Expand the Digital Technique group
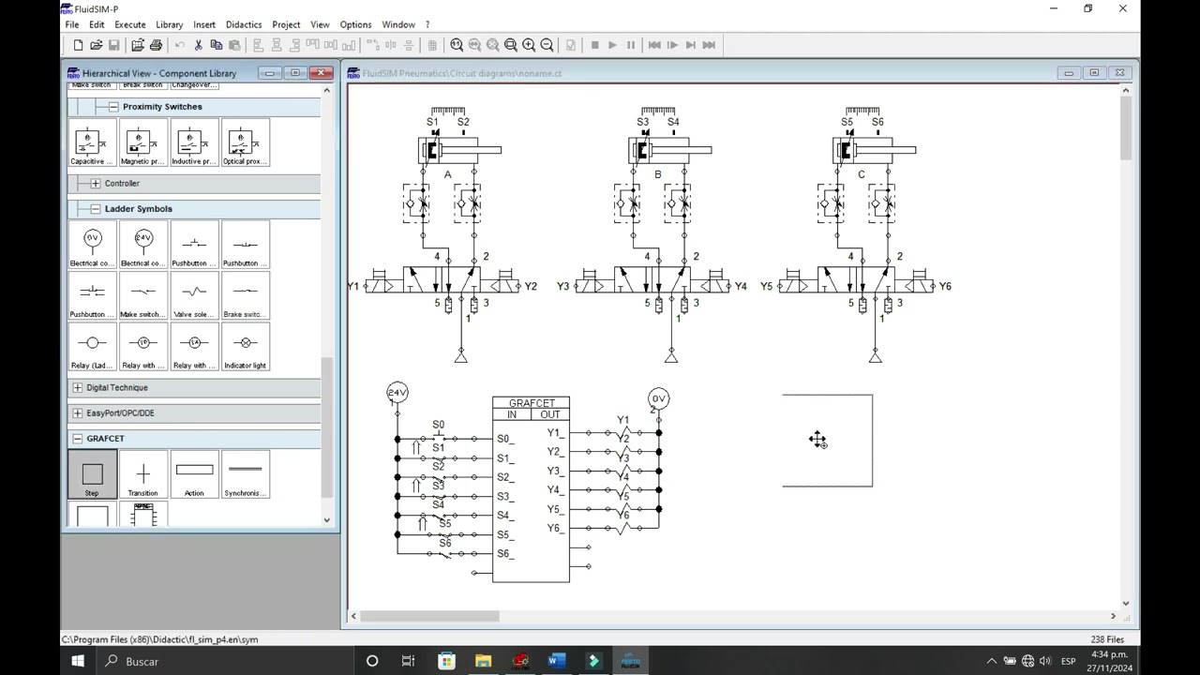The width and height of the screenshot is (1200, 675). point(78,388)
